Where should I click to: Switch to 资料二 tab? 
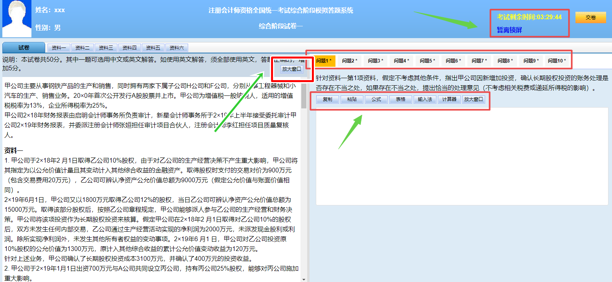click(x=82, y=48)
